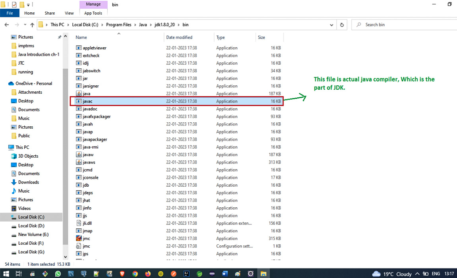Open WhatsApp from the taskbar

(58, 274)
